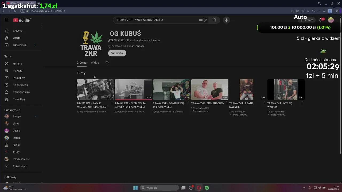Open options menu for SIEMANECZKO video
The width and height of the screenshot is (342, 192).
coord(226,103)
